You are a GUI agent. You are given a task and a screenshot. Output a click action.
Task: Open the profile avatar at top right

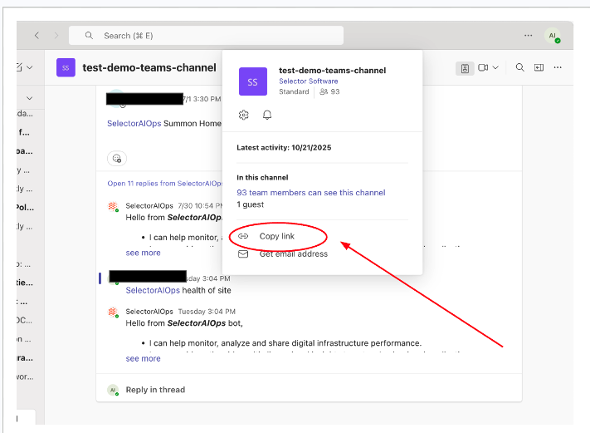click(553, 36)
